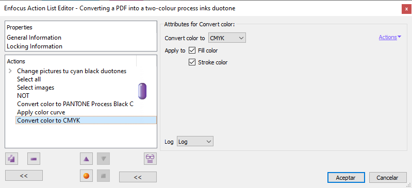Remove selected action with minus icon

click(34, 159)
